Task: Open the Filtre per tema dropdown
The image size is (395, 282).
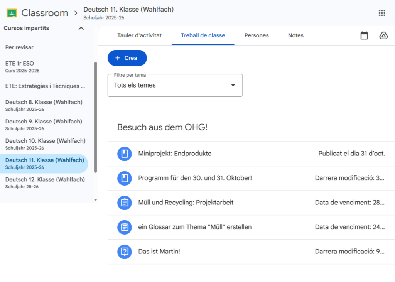Action: (175, 85)
